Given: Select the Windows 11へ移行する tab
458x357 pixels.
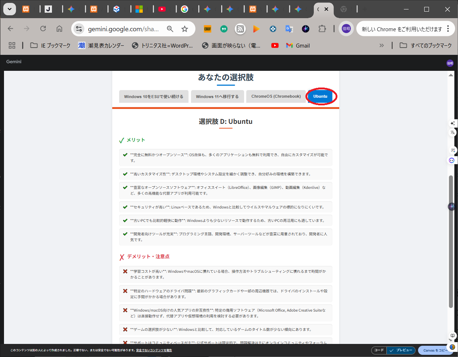Looking at the screenshot, I should (x=217, y=97).
